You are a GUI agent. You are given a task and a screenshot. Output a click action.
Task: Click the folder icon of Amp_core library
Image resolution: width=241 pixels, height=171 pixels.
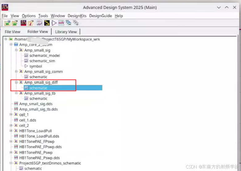click(x=16, y=45)
